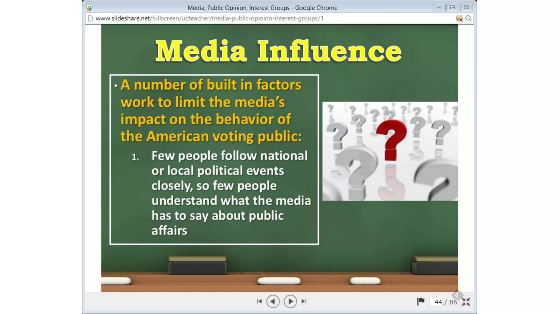This screenshot has height=314, width=559.
Task: Jump to the first slide
Action: (x=259, y=301)
